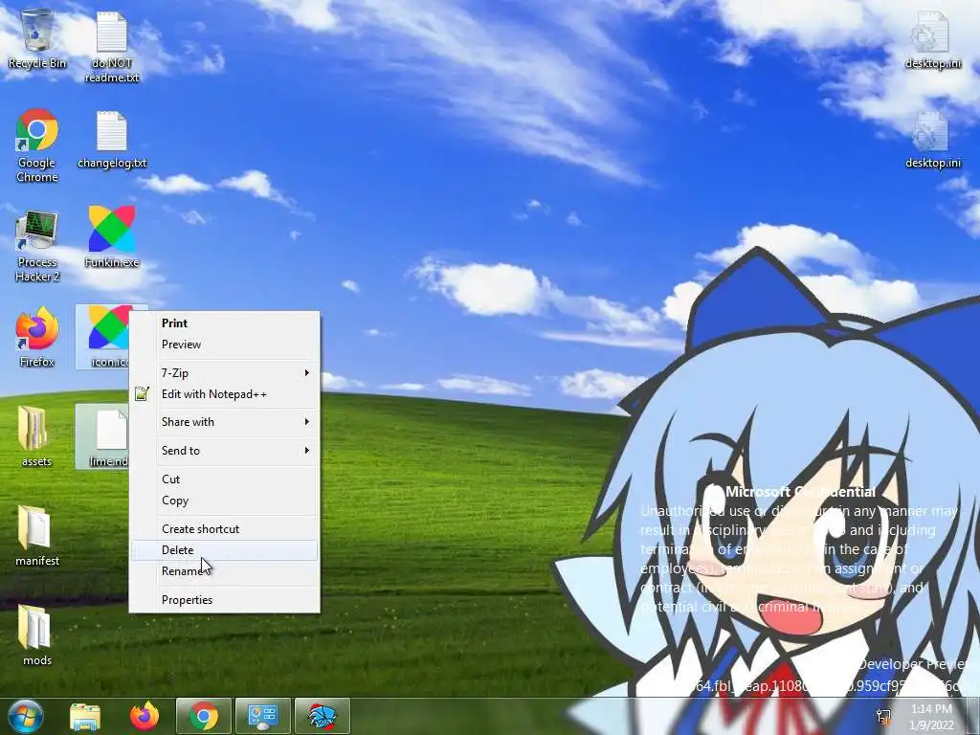Viewport: 980px width, 735px height.
Task: Choose Delete from the context menu
Action: (224, 550)
